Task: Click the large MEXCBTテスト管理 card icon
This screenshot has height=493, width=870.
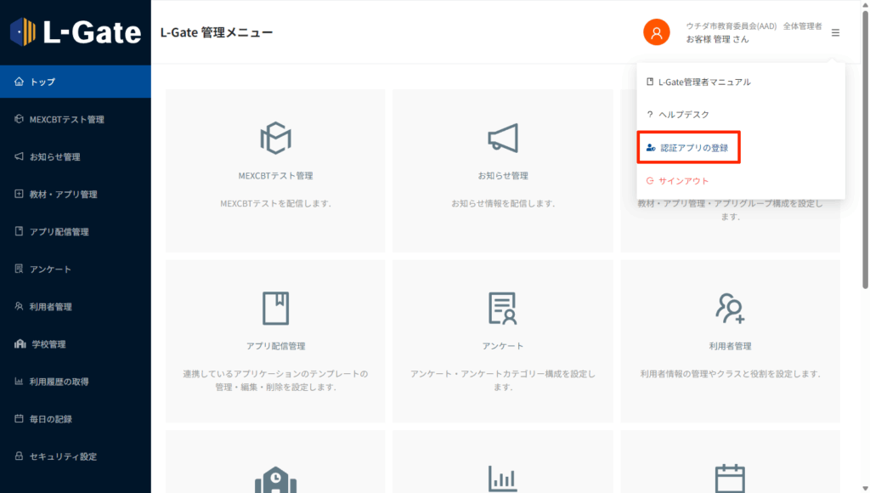Action: [276, 138]
